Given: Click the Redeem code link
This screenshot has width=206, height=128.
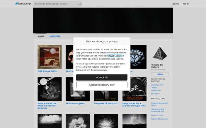Looking at the screenshot, I should [157, 115].
